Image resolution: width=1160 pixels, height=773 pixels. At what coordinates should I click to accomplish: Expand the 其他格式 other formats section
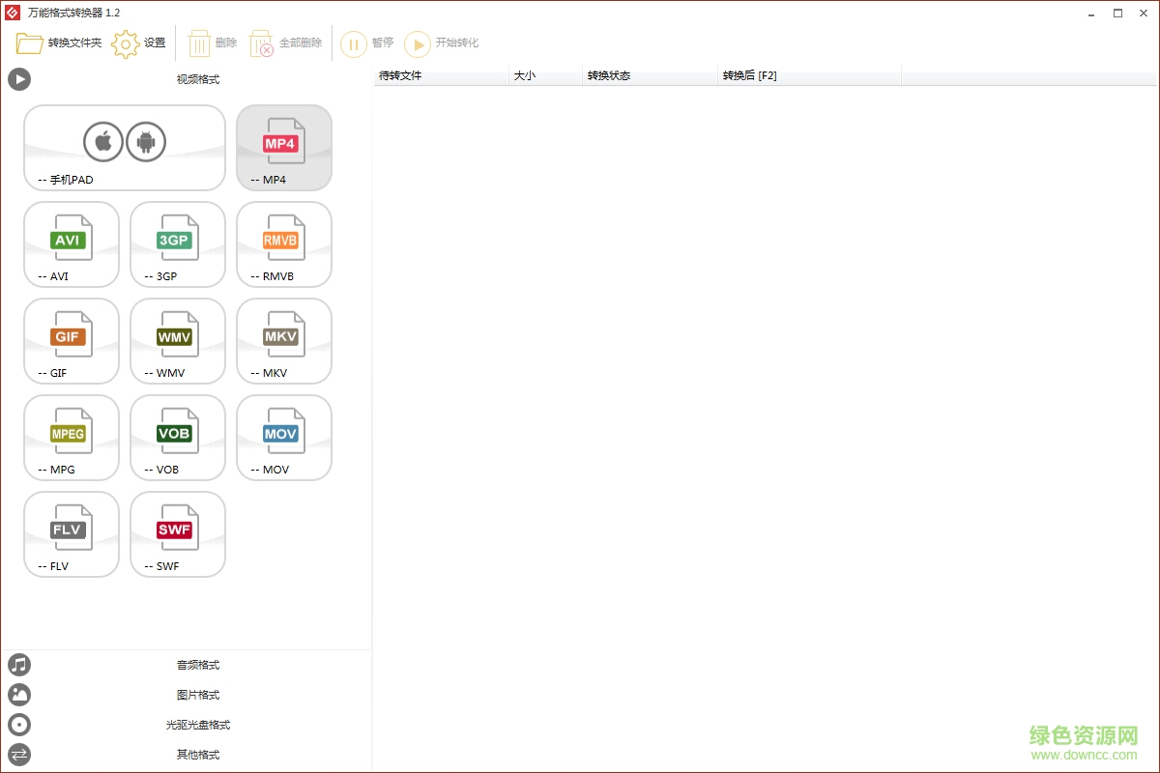click(x=198, y=755)
